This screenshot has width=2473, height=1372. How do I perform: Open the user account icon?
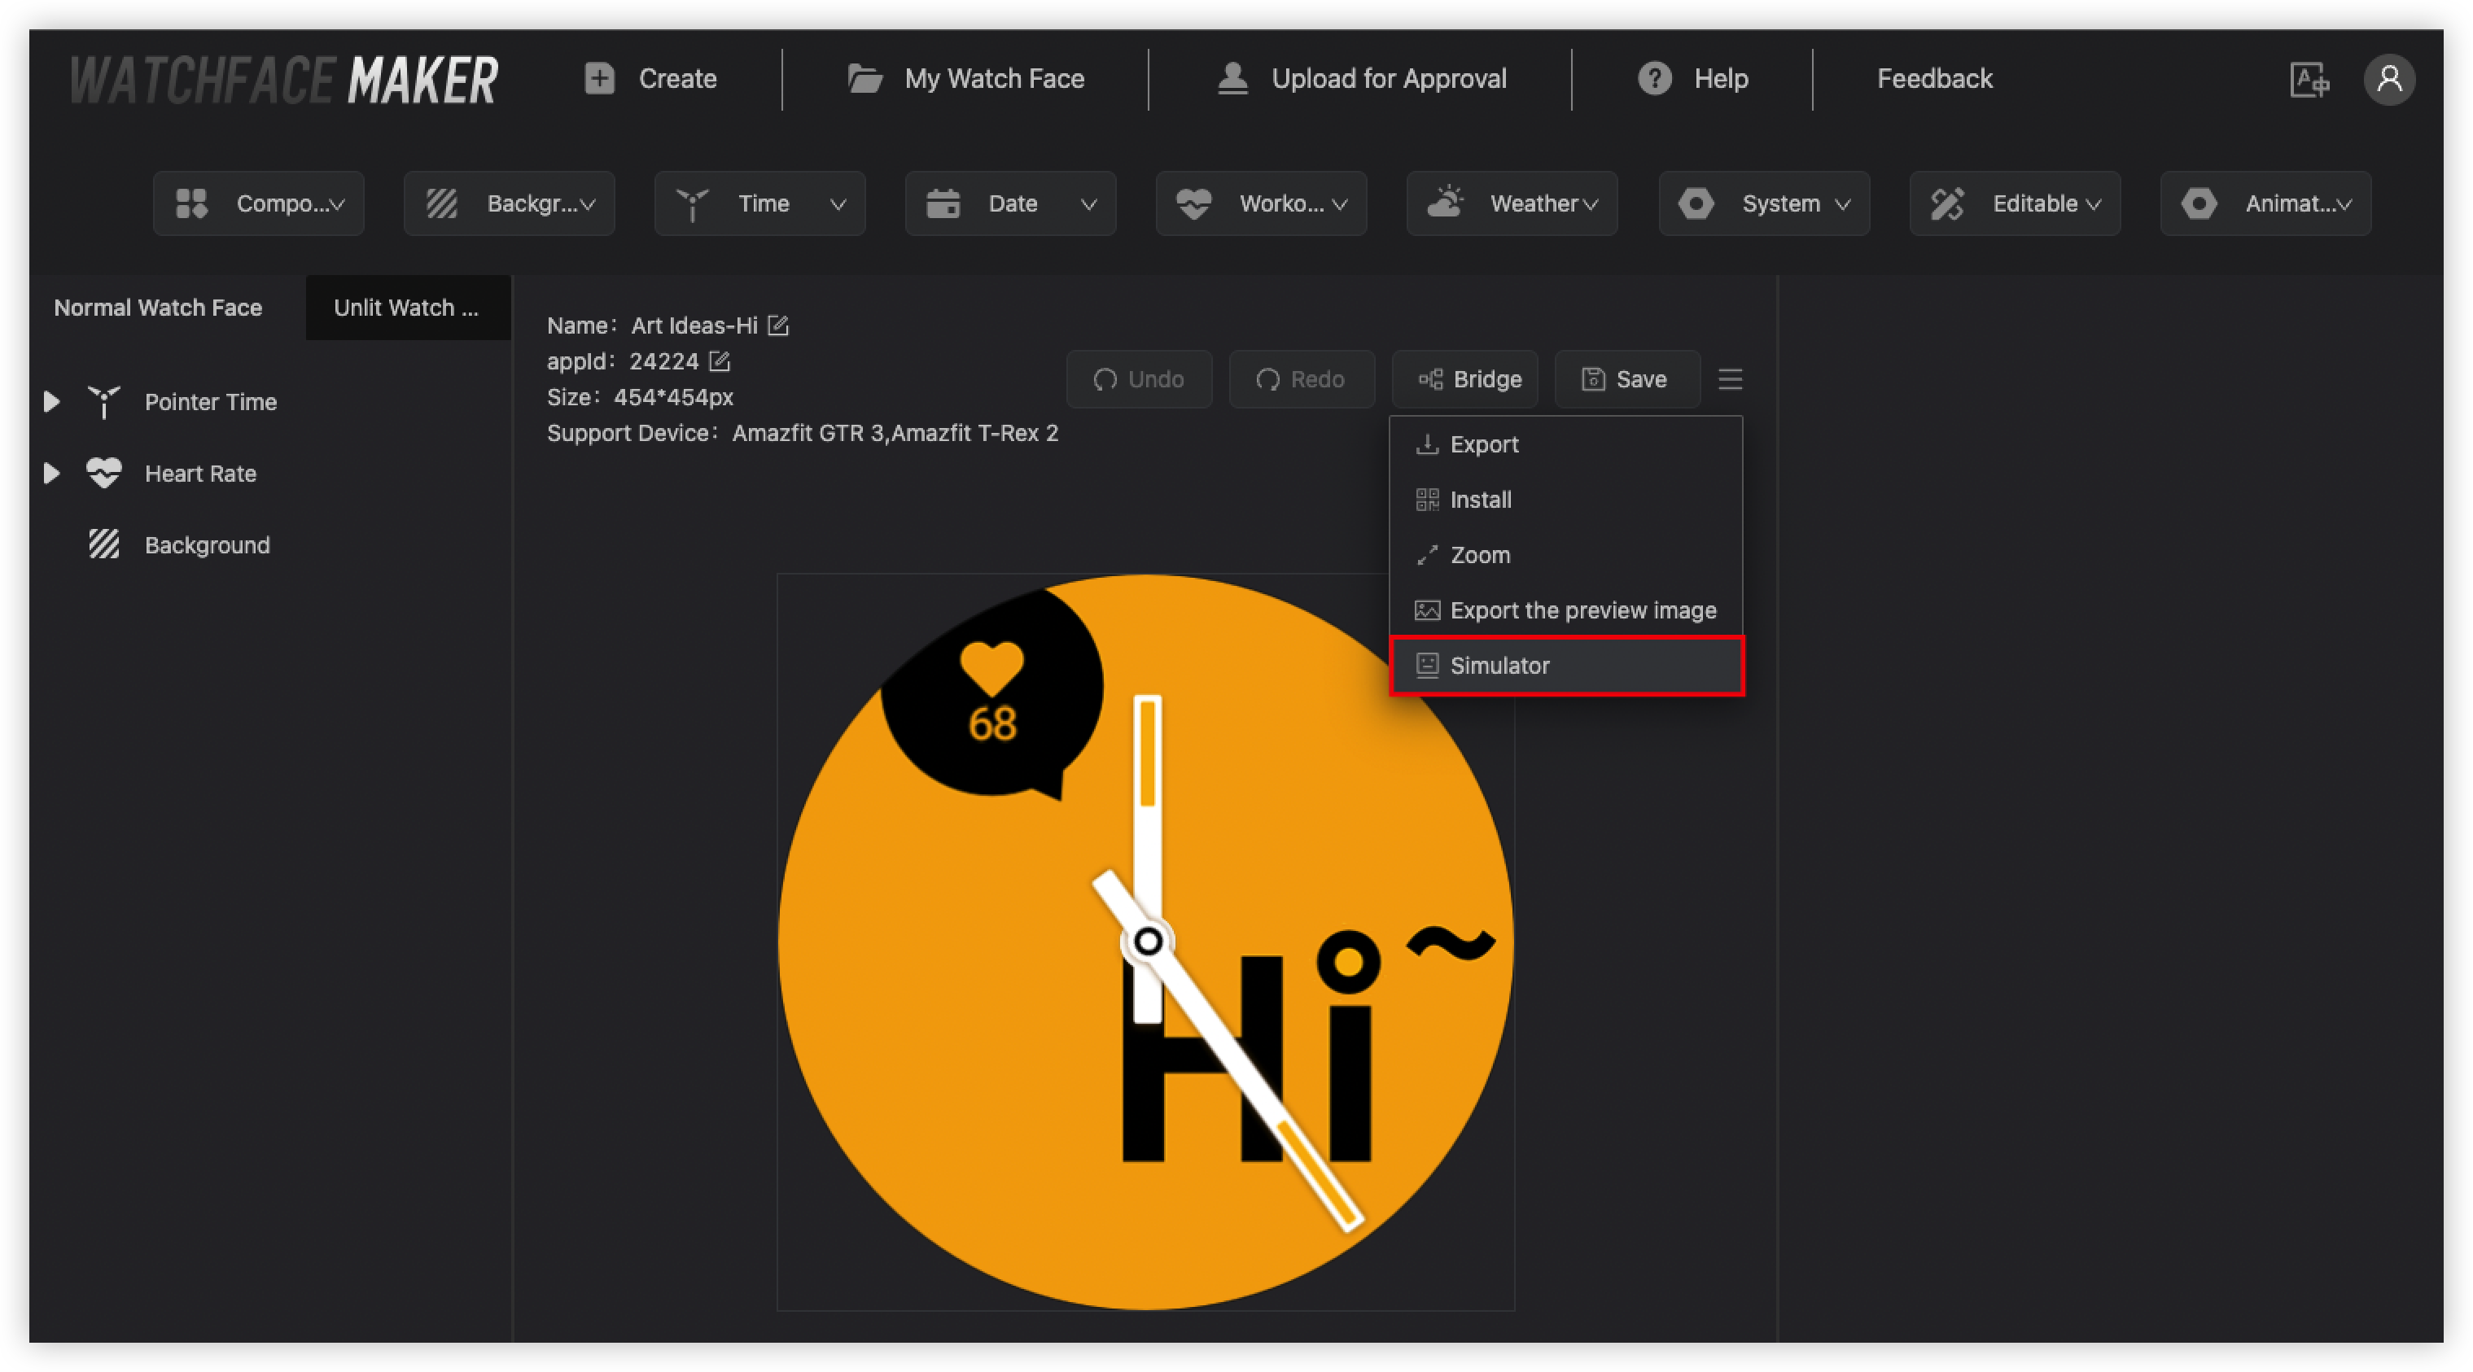tap(2391, 80)
